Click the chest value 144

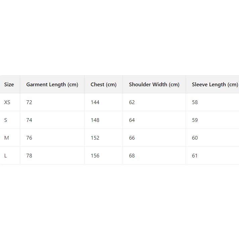(95, 102)
